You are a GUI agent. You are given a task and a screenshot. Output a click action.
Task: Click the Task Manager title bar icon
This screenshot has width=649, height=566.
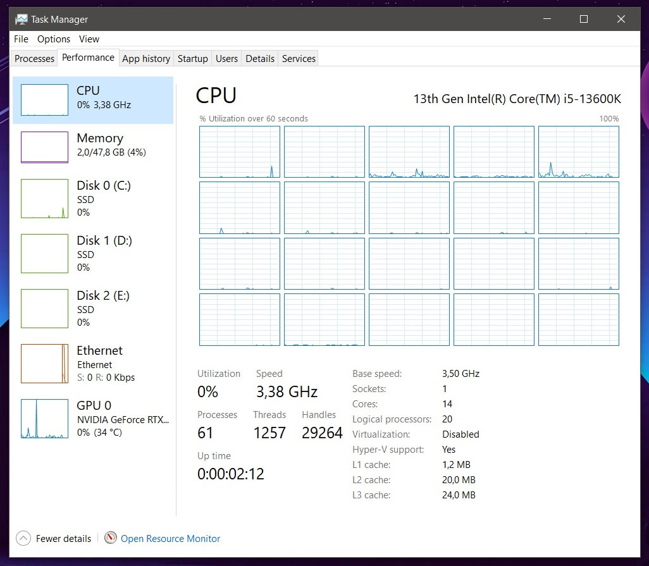(x=21, y=19)
